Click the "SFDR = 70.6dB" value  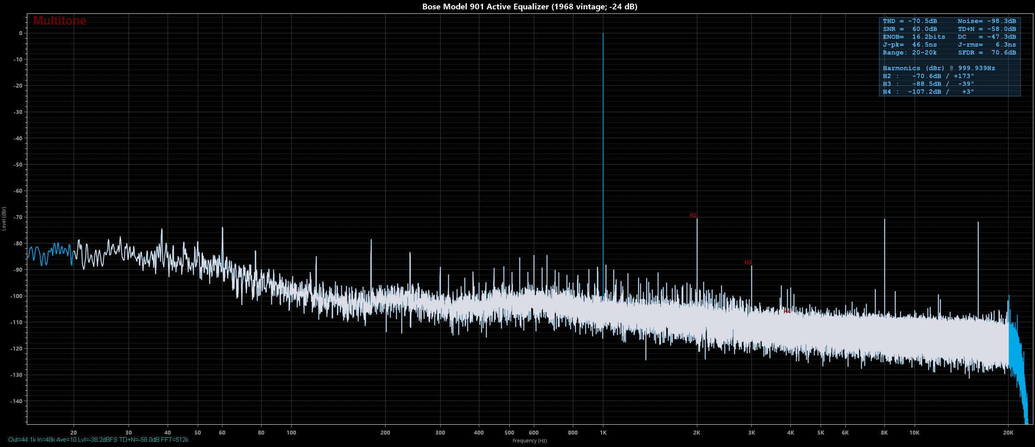point(987,53)
